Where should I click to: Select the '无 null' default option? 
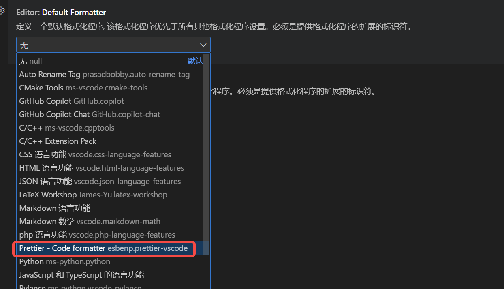click(x=111, y=61)
